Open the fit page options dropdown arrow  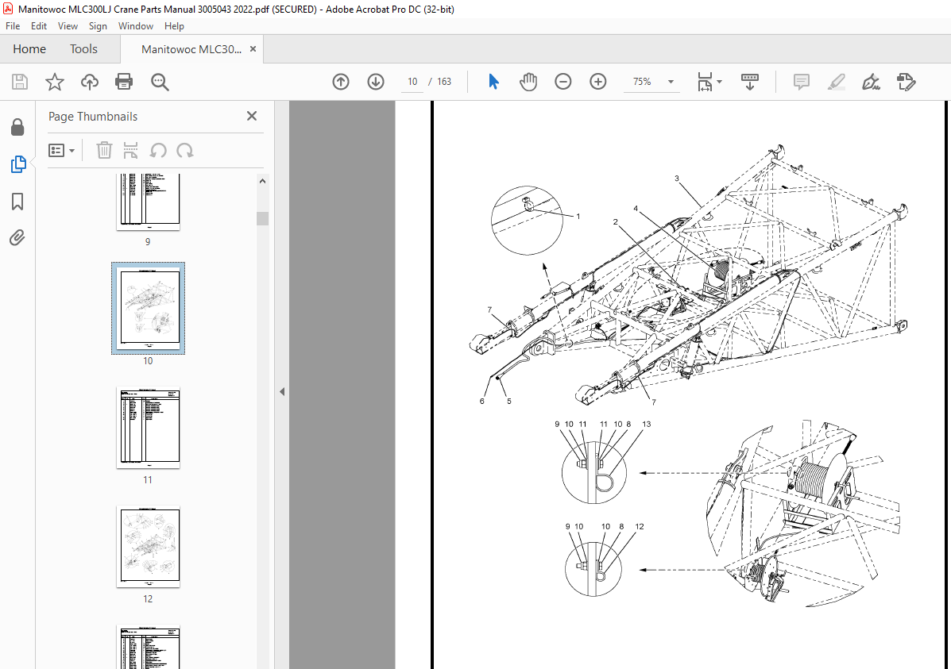click(720, 82)
